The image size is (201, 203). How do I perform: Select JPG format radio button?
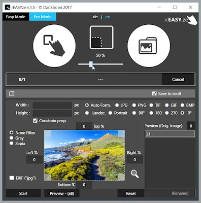117,105
